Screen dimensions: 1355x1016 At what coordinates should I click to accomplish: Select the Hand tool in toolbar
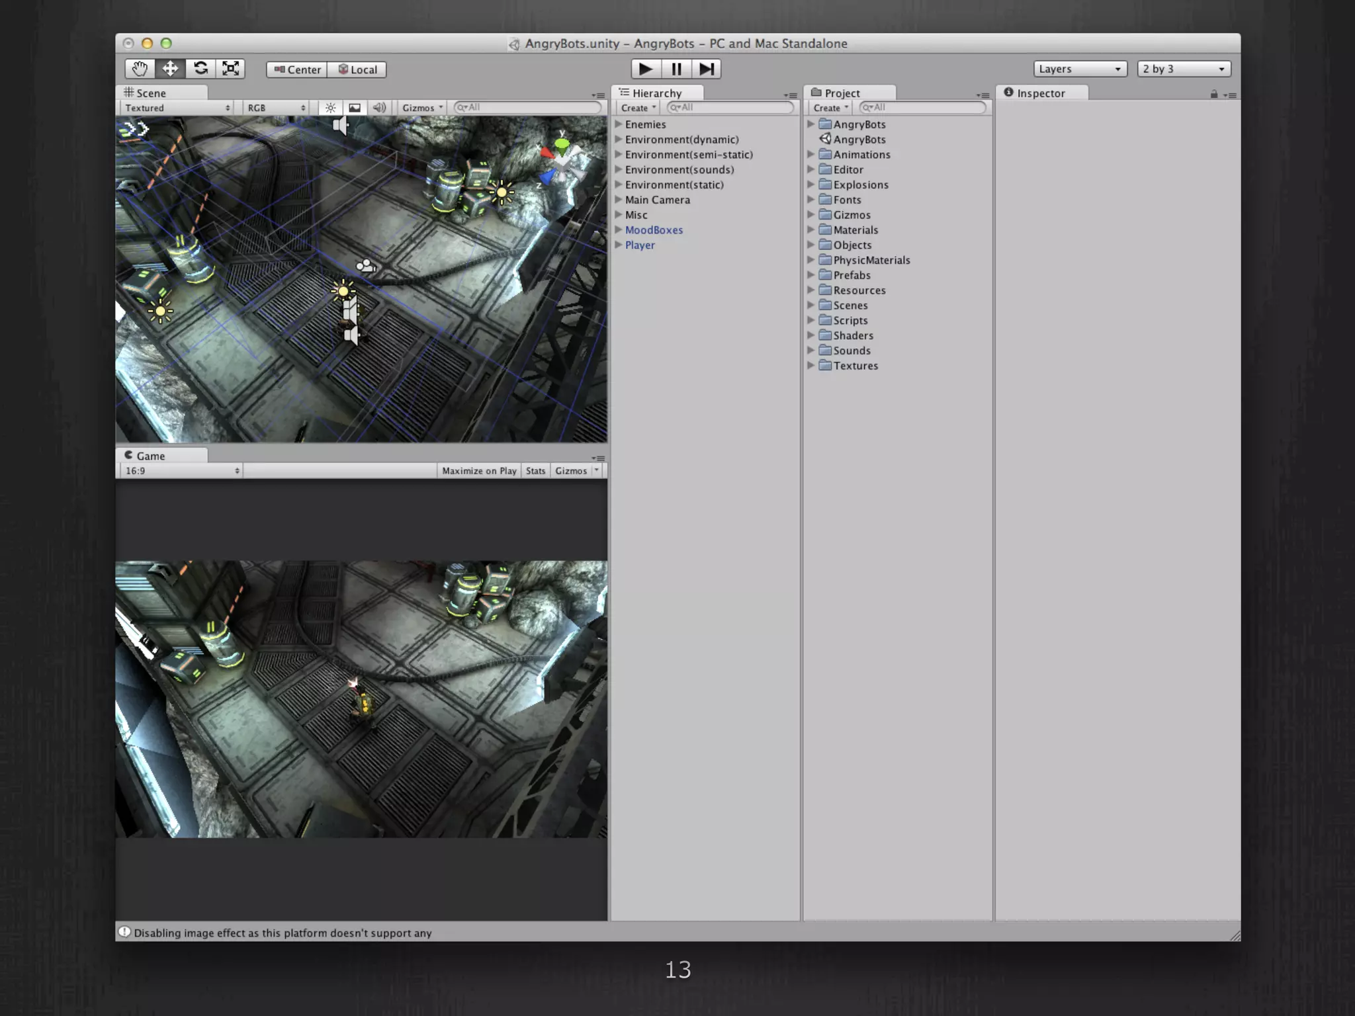click(x=140, y=69)
